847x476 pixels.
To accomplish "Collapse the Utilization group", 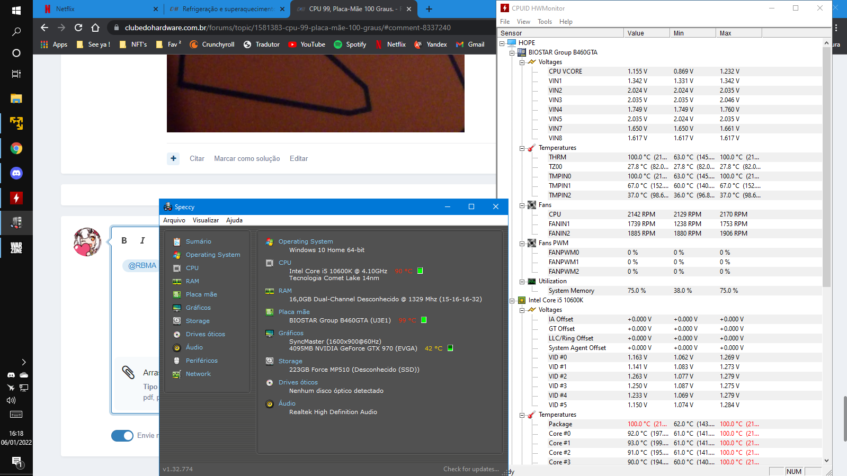I will [x=522, y=281].
